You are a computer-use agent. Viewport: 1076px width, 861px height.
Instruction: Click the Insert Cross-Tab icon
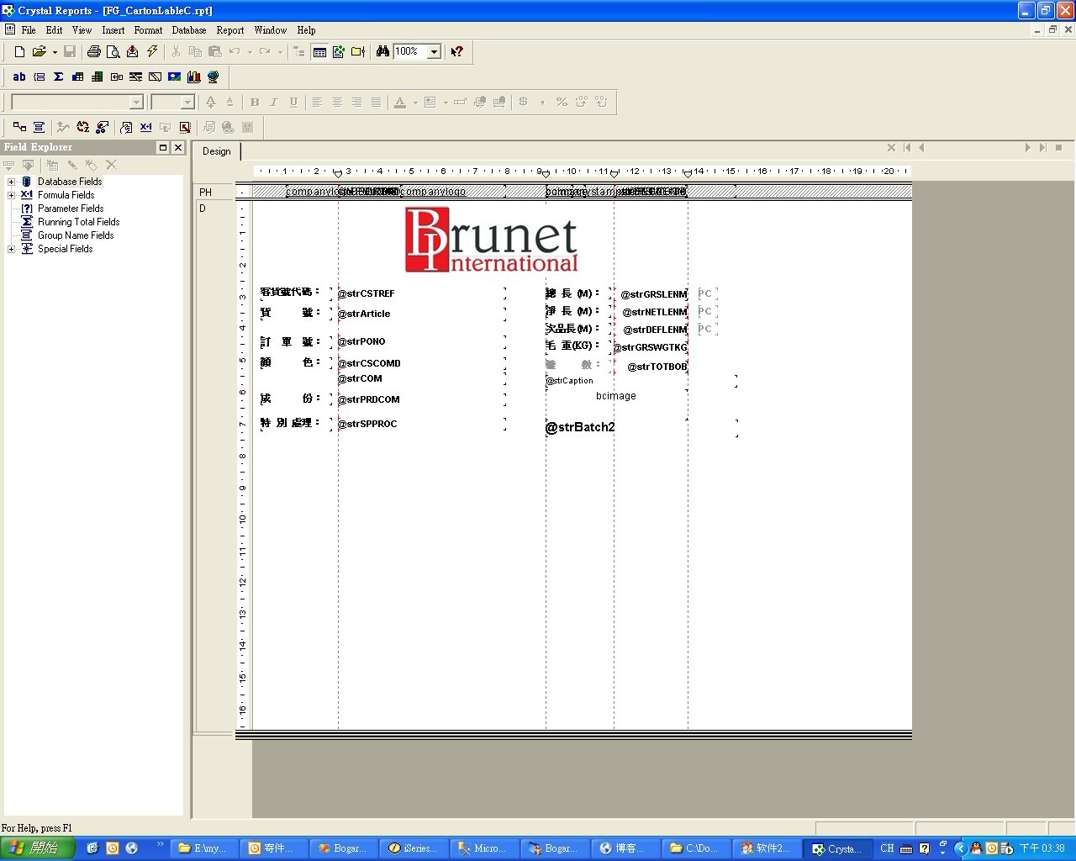[77, 77]
